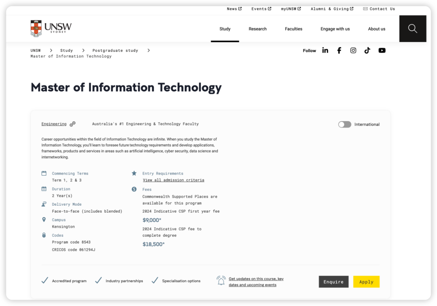
Task: Click the Duration calendar grid icon
Action: [x=44, y=189]
